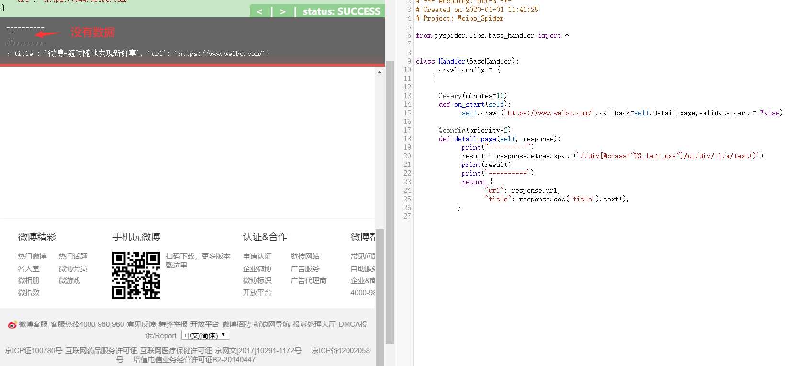Go to next result with > arrow

pyautogui.click(x=283, y=11)
